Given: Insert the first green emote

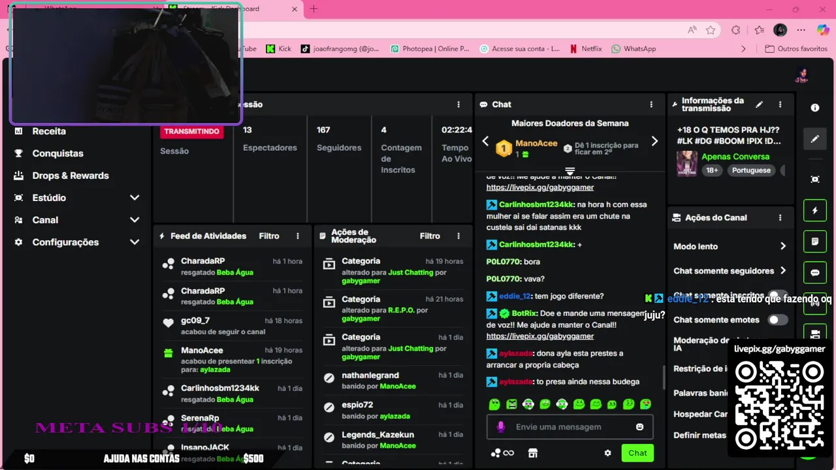Looking at the screenshot, I should [494, 405].
